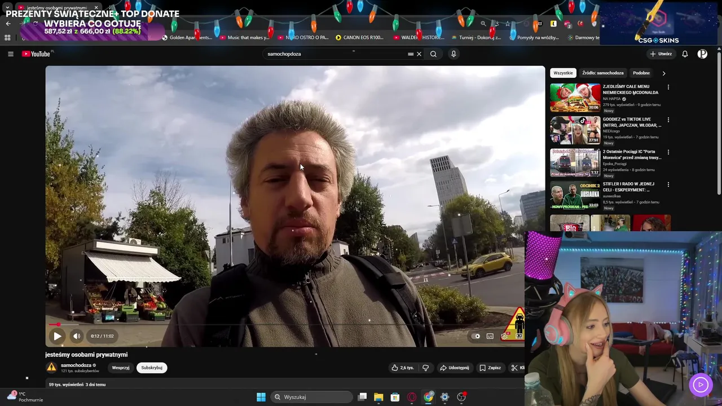Dislike the video with thumbs down
Screen dimensions: 722x406
click(x=426, y=368)
